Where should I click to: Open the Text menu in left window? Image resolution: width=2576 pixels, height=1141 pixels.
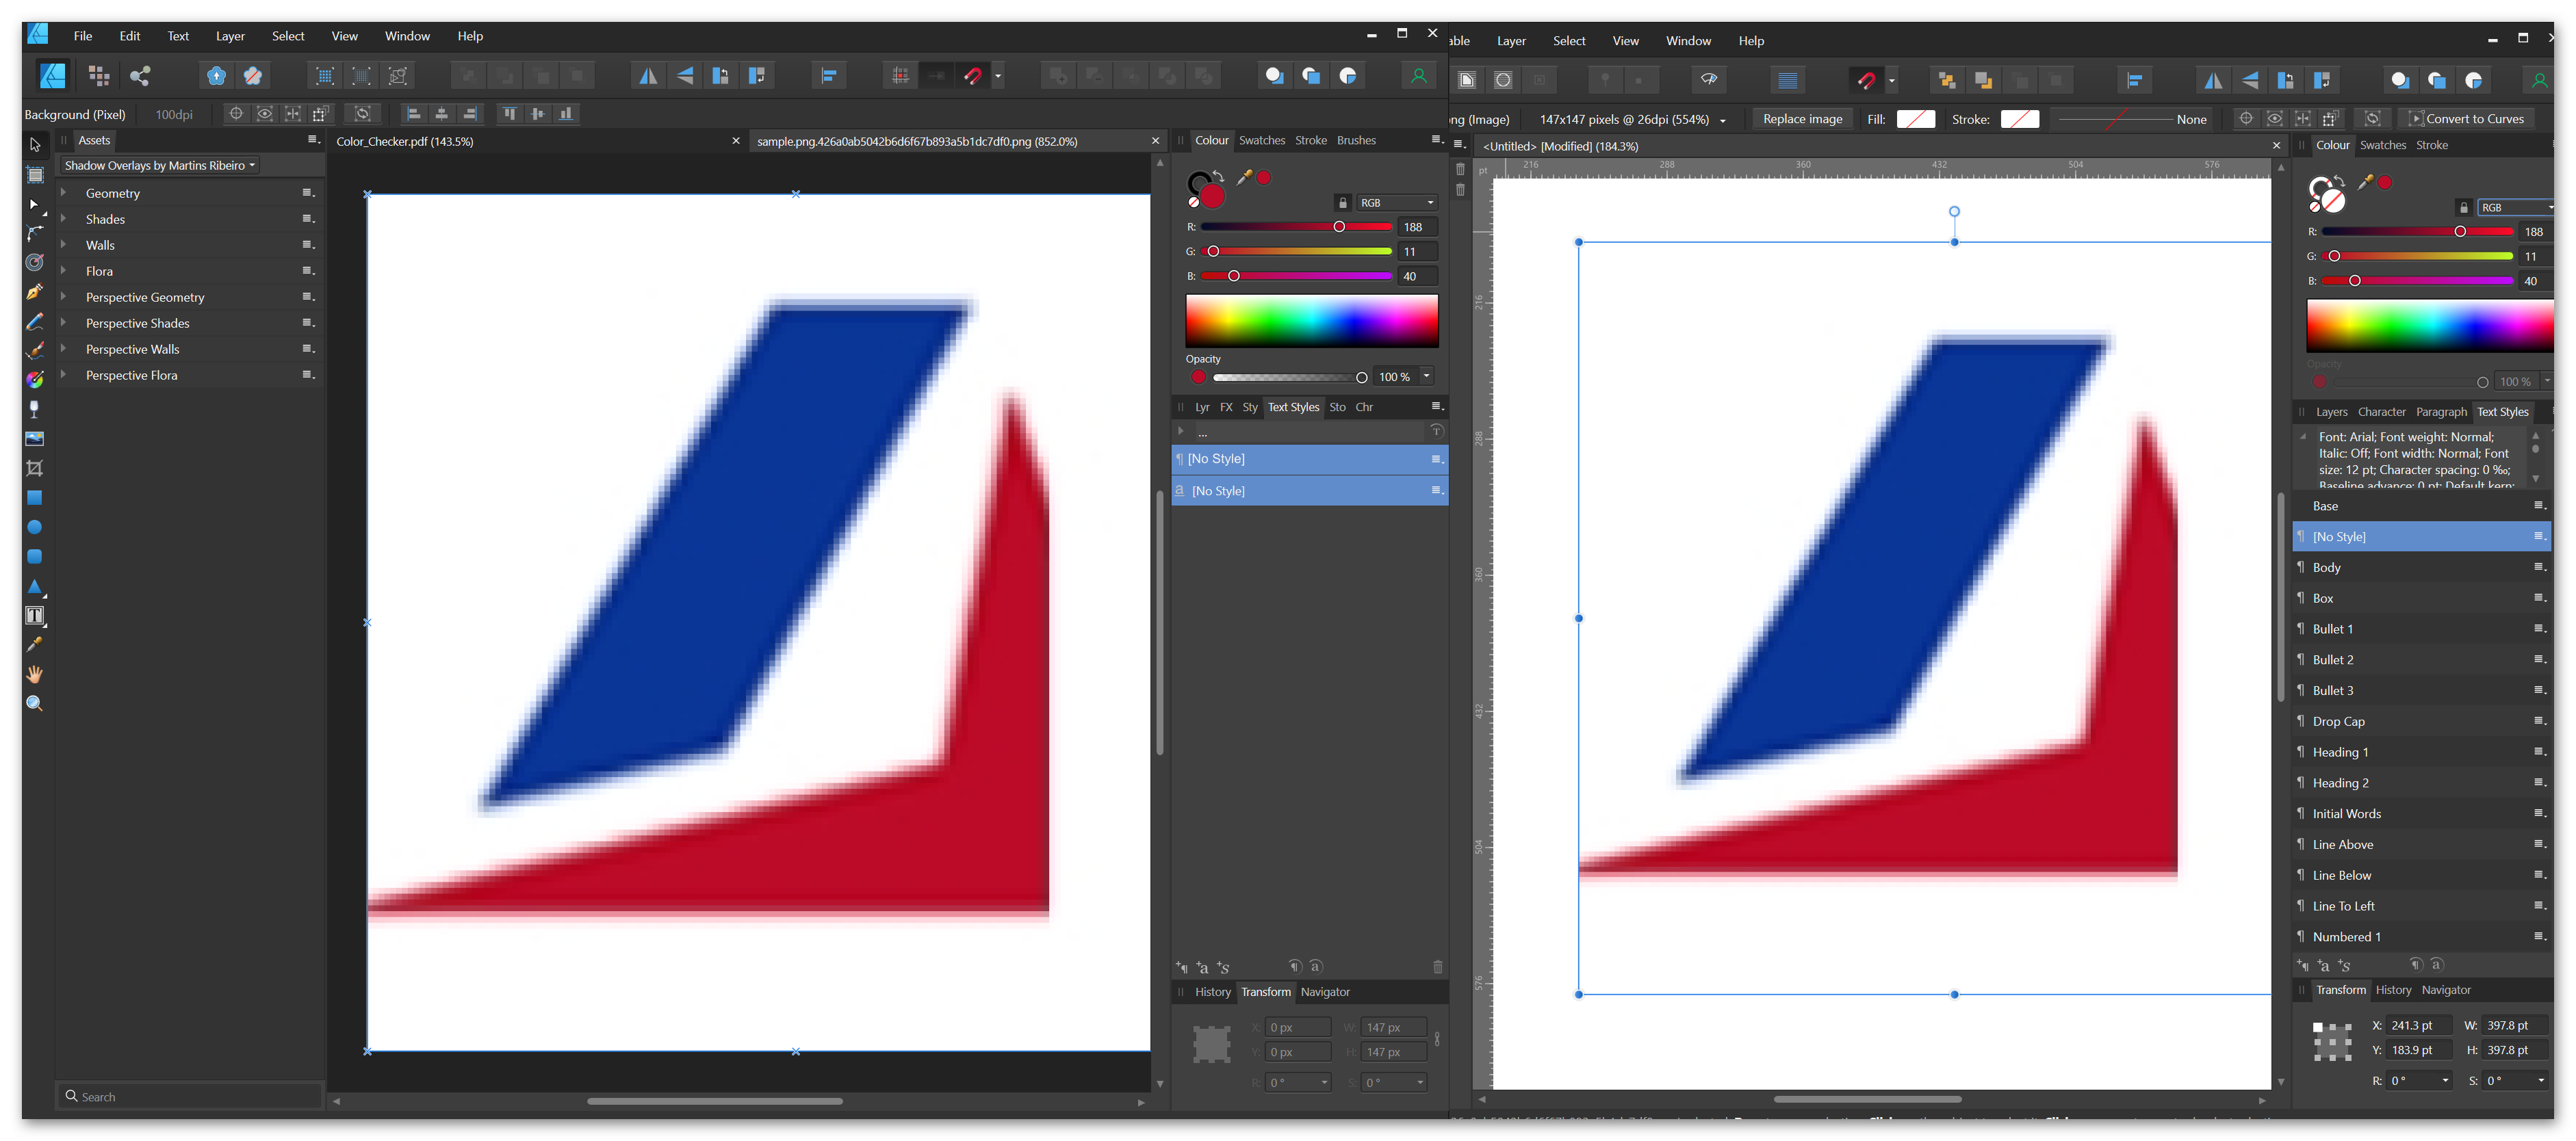(178, 36)
